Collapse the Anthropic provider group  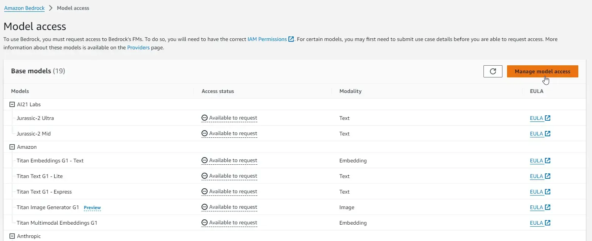tap(12, 236)
